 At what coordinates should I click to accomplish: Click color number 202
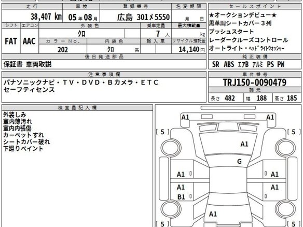coord(63,50)
